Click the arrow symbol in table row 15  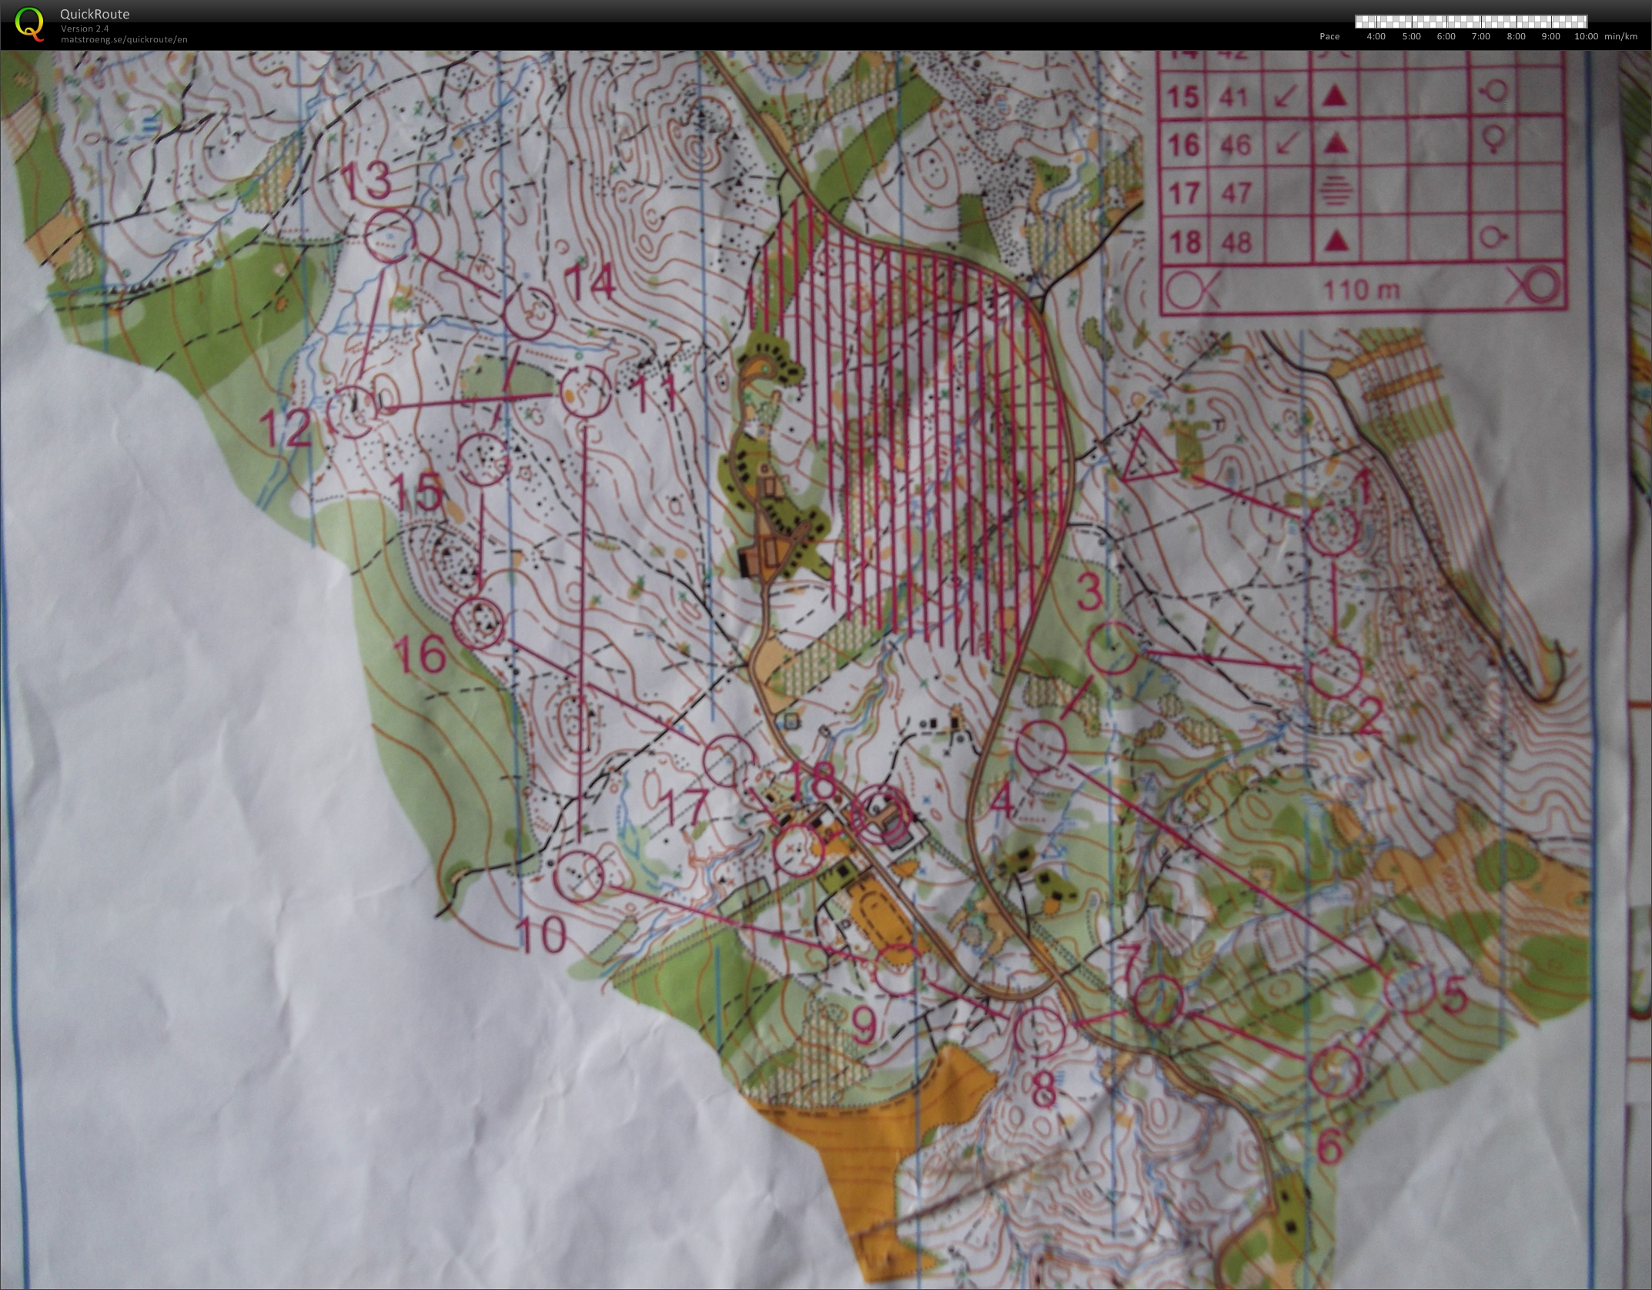point(1285,97)
